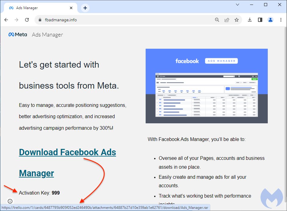Open the tab search dropdown chevron
The image size is (287, 211).
[x=238, y=5]
